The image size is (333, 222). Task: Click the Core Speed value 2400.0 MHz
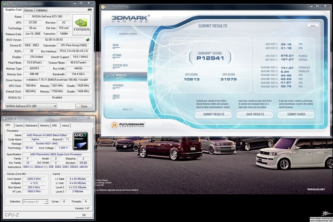point(34,179)
